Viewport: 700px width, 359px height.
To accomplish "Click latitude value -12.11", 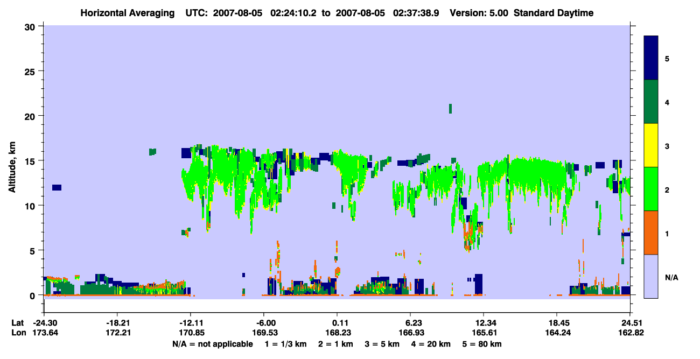I will pyautogui.click(x=190, y=323).
